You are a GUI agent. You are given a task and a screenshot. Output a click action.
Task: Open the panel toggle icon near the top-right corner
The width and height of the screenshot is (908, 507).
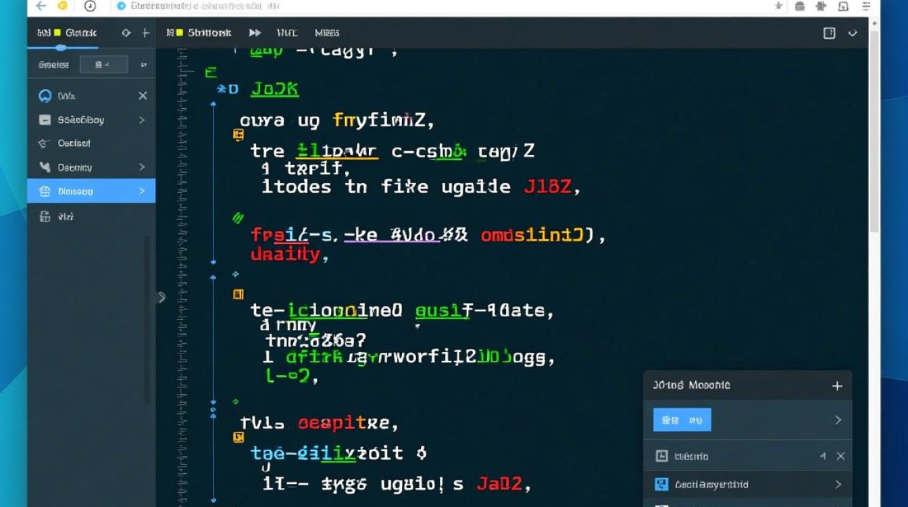pos(829,32)
